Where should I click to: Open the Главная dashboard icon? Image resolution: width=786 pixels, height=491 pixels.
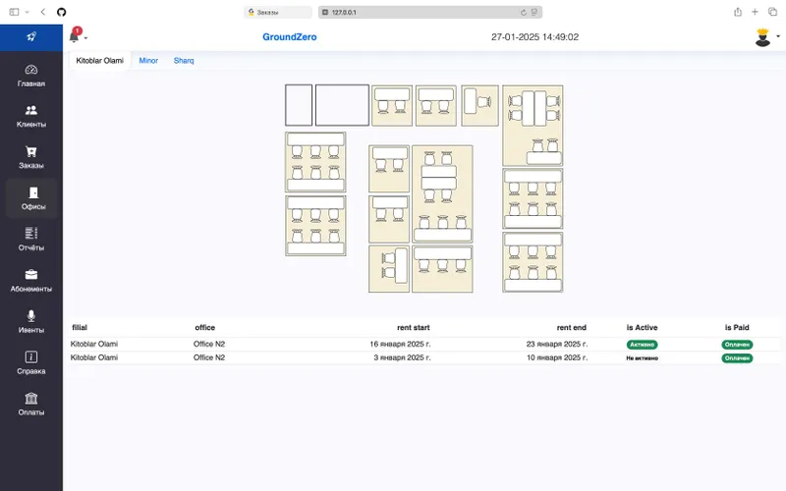pos(31,70)
